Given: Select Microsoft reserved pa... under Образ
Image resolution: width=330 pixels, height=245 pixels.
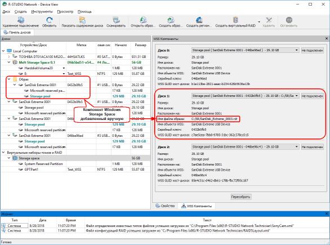Looking at the screenshot, I should click(75, 91).
